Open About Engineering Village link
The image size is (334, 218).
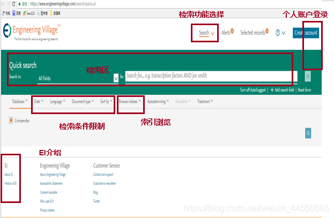click(53, 175)
